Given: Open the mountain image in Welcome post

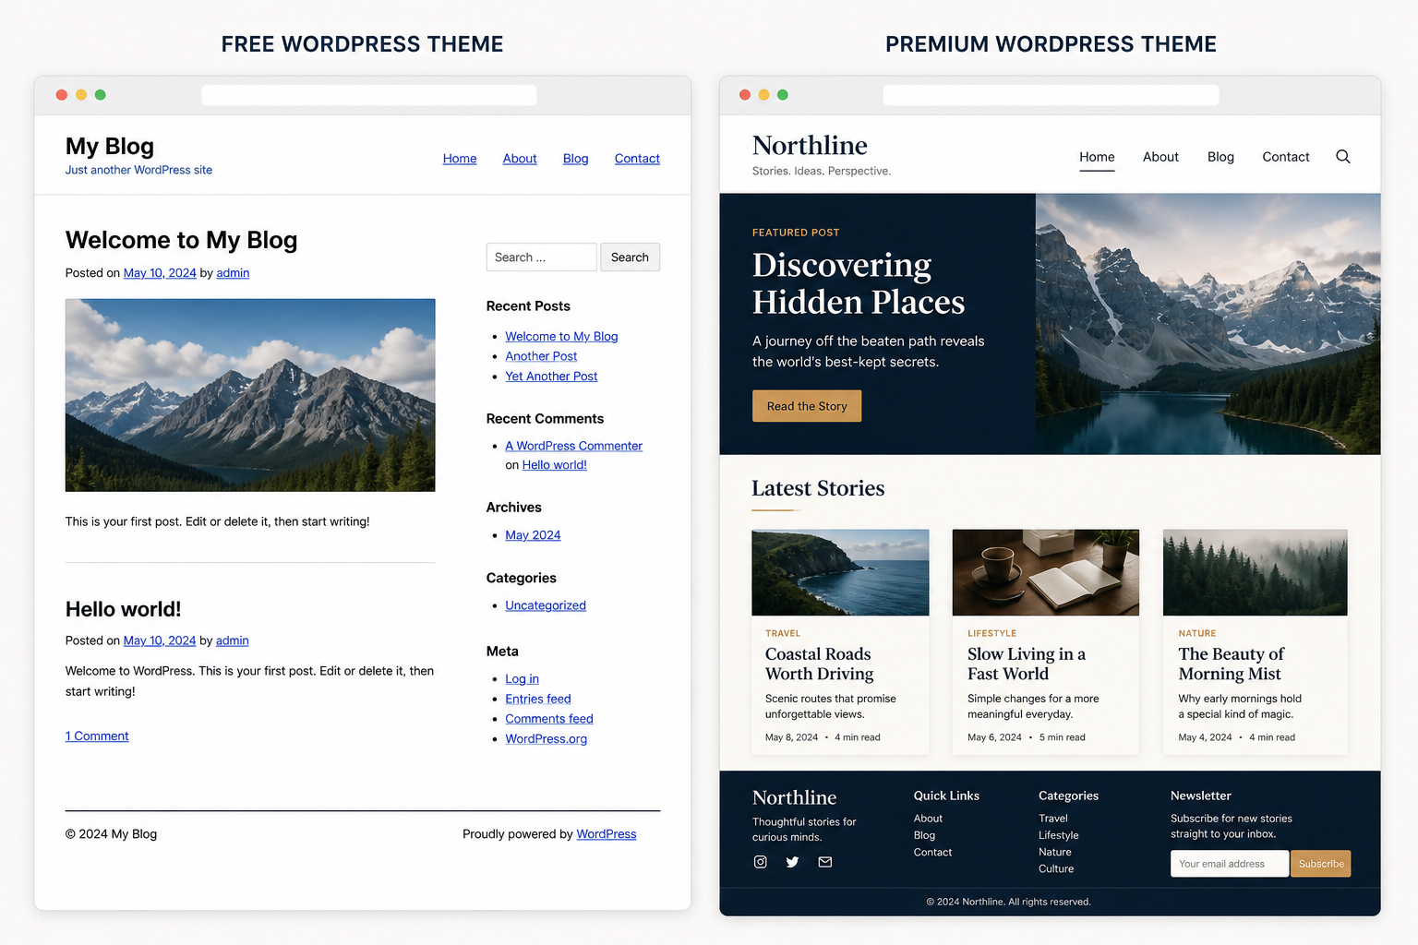Looking at the screenshot, I should [x=250, y=395].
